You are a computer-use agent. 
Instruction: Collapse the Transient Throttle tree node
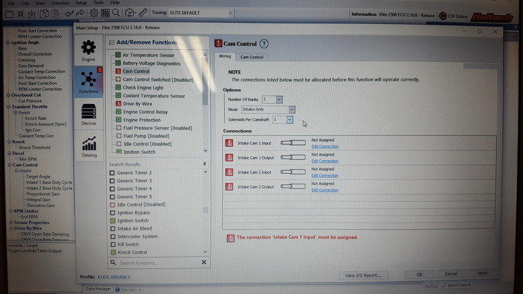pos(8,106)
